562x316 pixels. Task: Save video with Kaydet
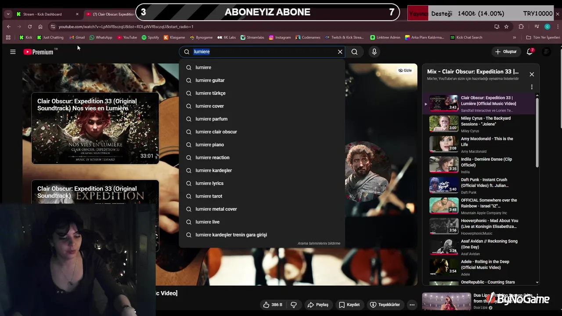349,305
